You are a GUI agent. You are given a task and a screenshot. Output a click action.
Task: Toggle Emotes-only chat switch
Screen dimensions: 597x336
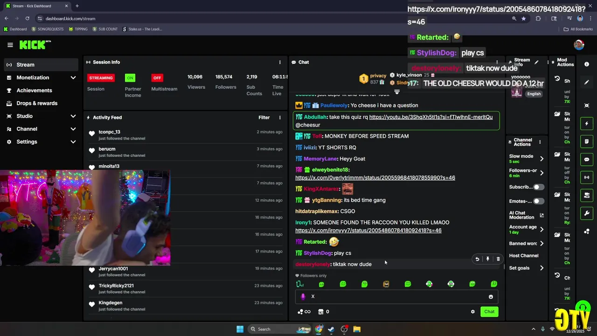tap(538, 201)
